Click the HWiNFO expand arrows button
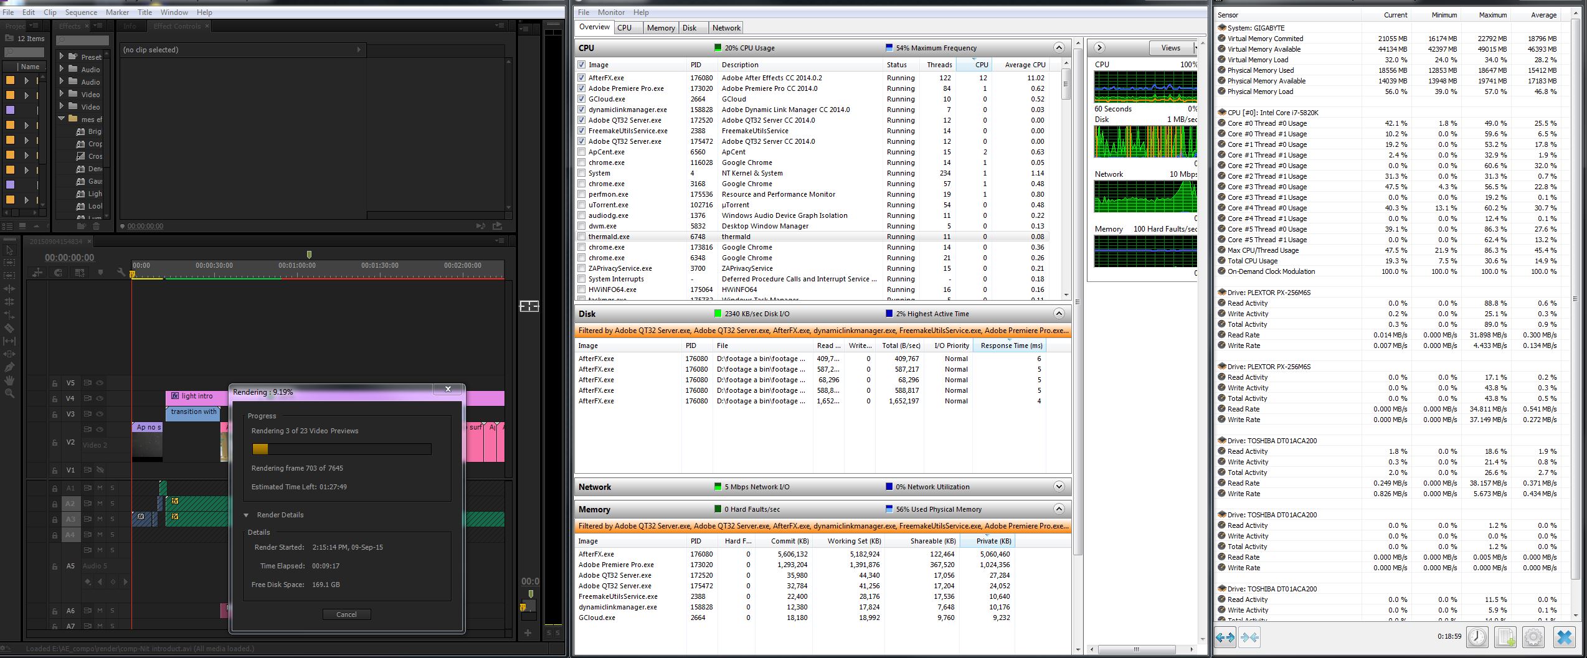The image size is (1587, 658). click(x=1225, y=637)
